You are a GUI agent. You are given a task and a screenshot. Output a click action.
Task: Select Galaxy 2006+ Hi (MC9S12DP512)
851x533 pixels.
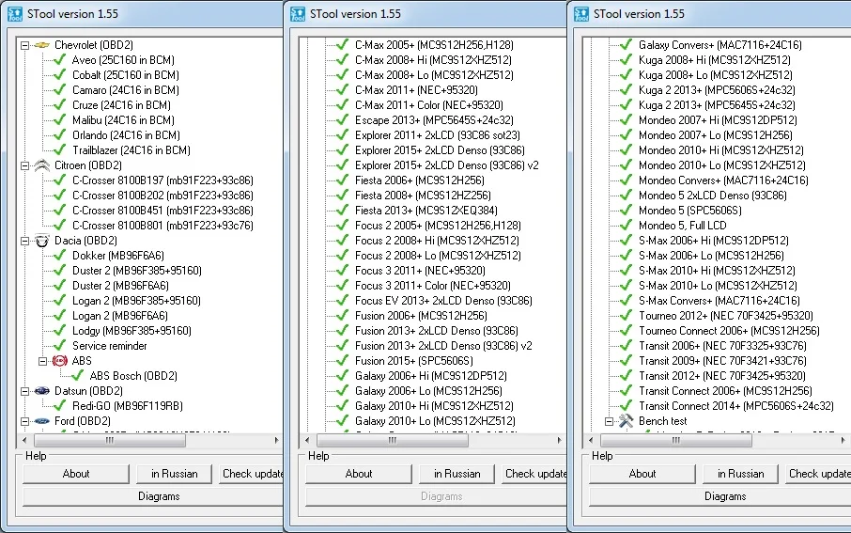click(x=431, y=375)
